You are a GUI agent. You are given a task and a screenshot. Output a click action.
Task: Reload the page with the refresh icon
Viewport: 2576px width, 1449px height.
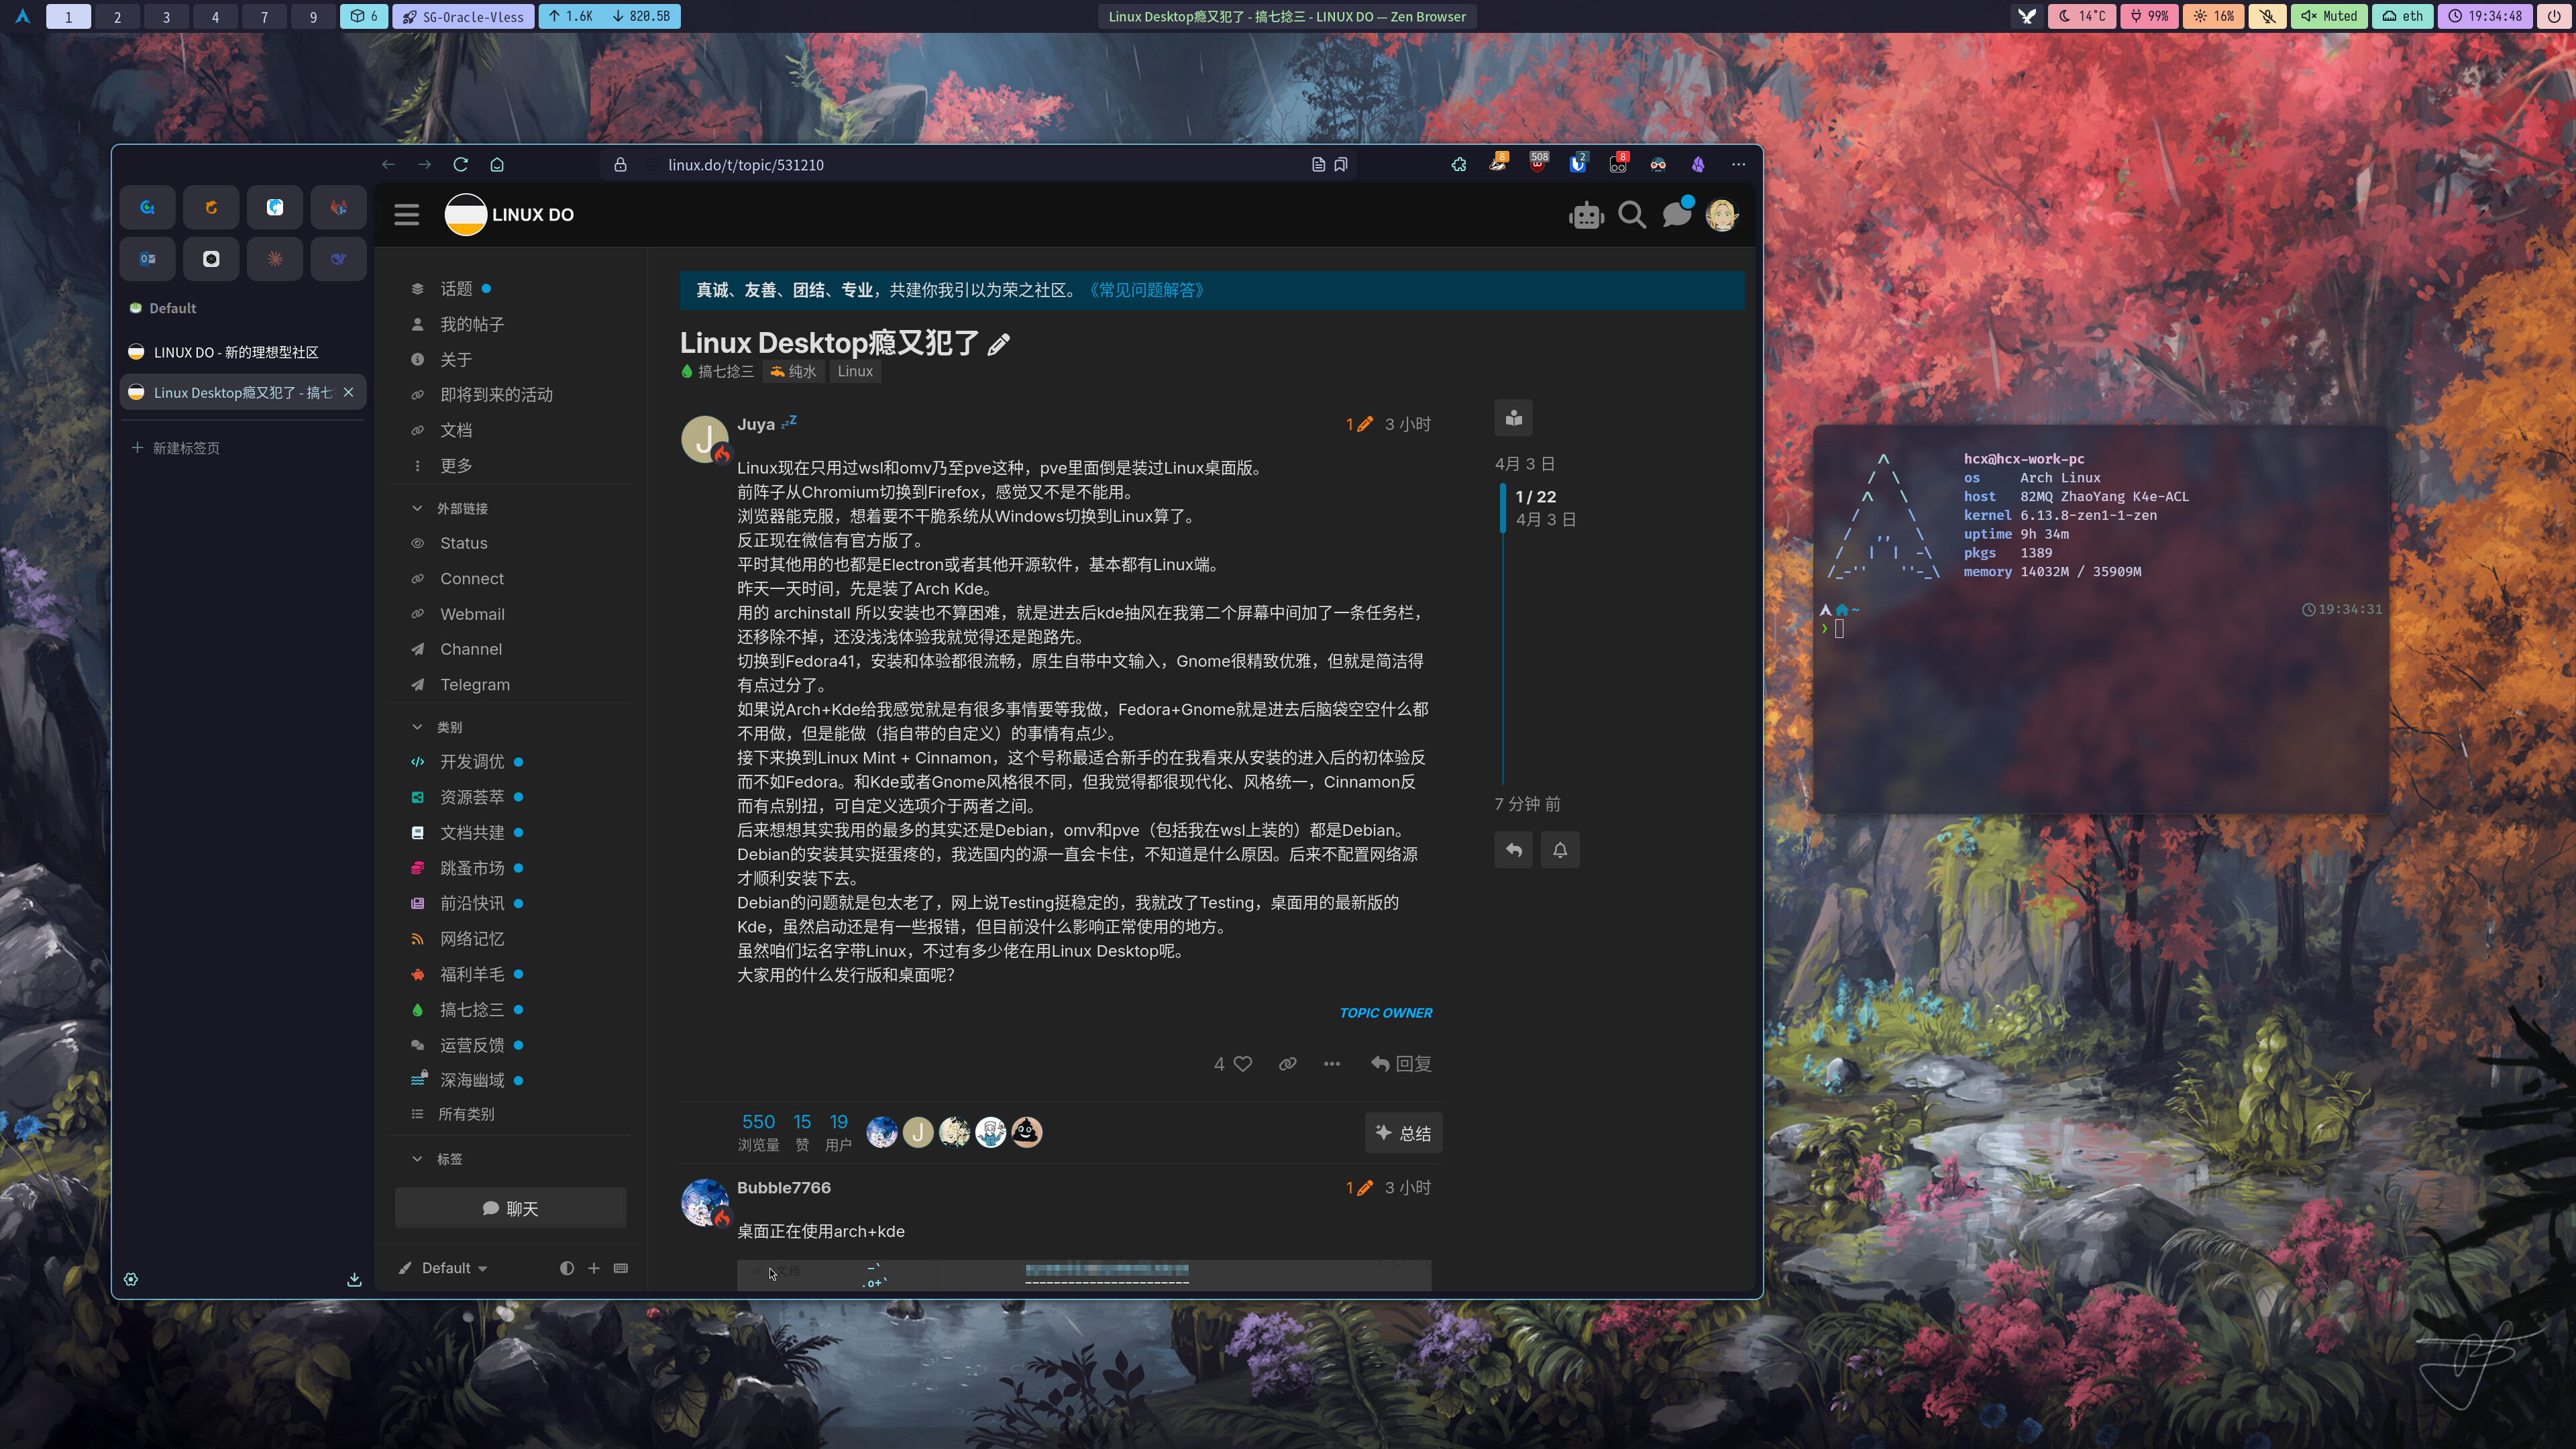(x=460, y=165)
